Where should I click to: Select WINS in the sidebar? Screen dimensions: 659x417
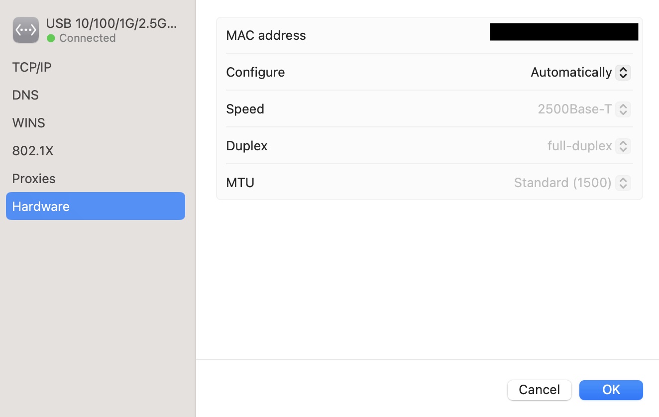click(x=28, y=123)
